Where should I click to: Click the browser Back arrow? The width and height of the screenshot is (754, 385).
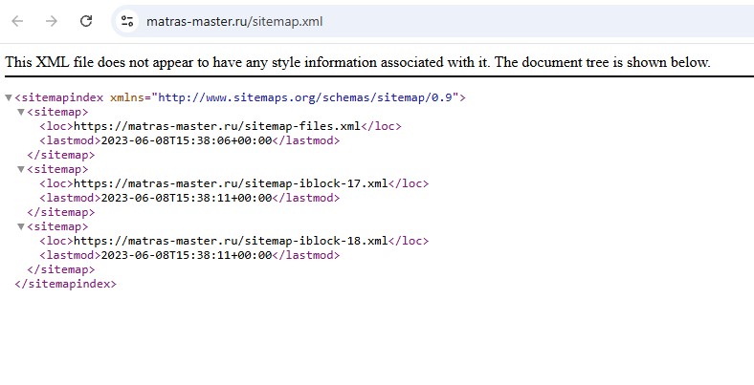pos(18,21)
